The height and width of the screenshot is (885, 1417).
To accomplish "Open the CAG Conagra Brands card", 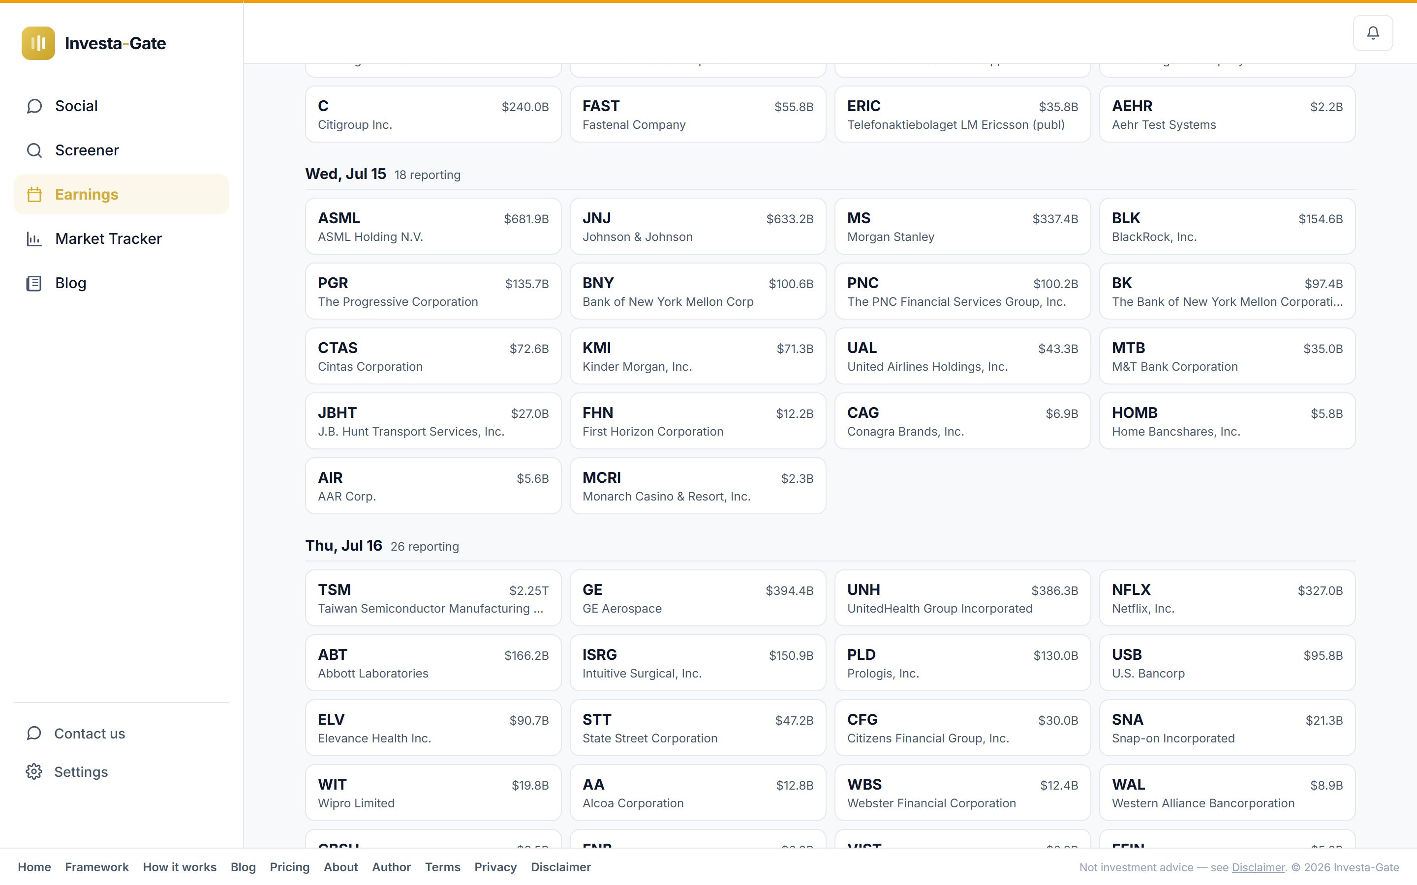I will click(x=962, y=421).
